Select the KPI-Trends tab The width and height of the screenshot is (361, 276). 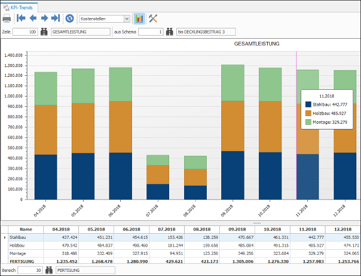pyautogui.click(x=19, y=8)
